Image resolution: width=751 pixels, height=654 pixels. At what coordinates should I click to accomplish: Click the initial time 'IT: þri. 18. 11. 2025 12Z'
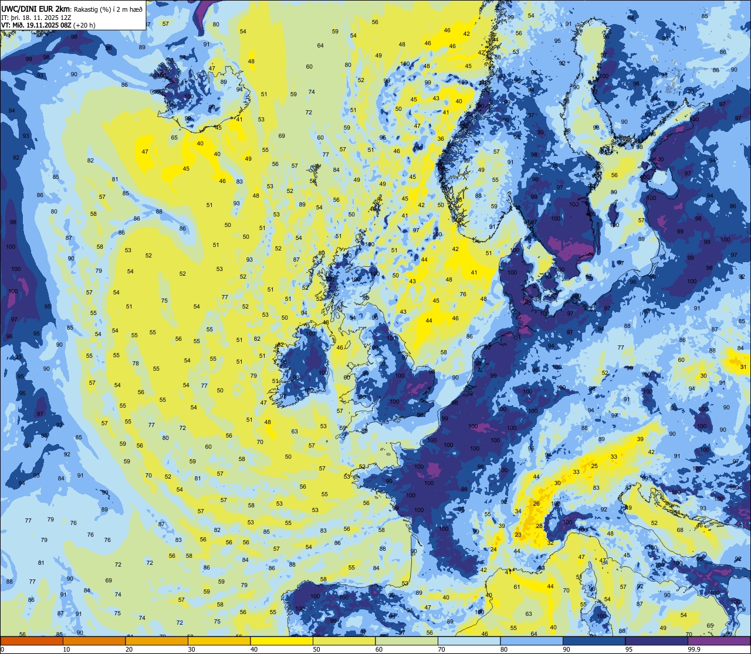point(35,17)
